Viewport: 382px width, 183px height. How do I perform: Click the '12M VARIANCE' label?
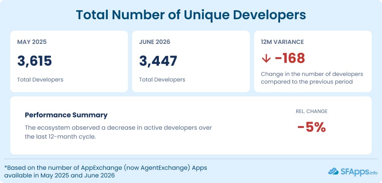point(282,42)
